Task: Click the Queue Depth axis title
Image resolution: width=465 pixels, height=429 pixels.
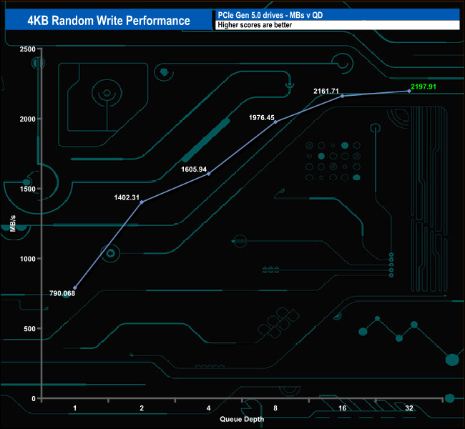Action: tap(242, 419)
